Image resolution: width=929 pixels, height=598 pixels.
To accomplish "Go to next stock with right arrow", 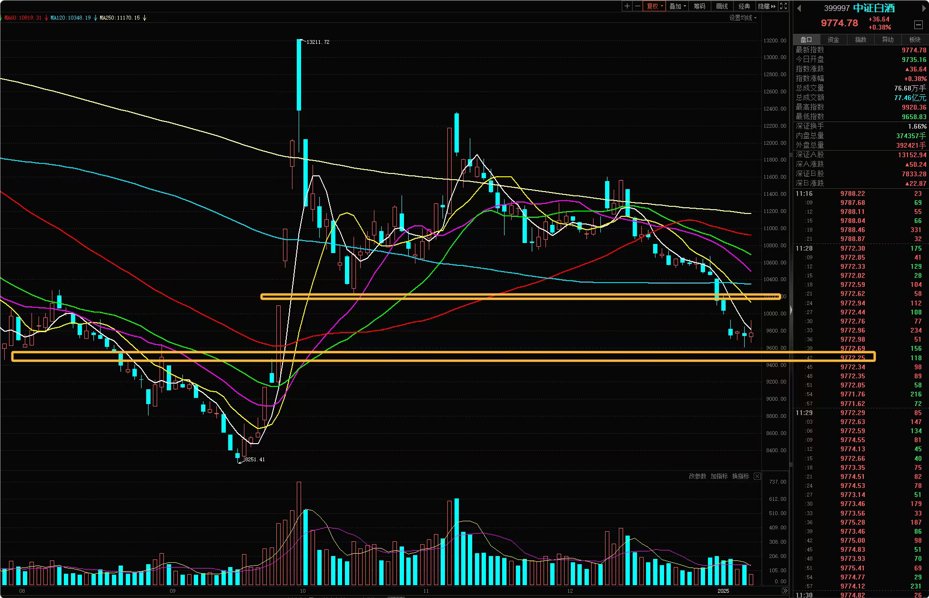I will click(x=924, y=8).
